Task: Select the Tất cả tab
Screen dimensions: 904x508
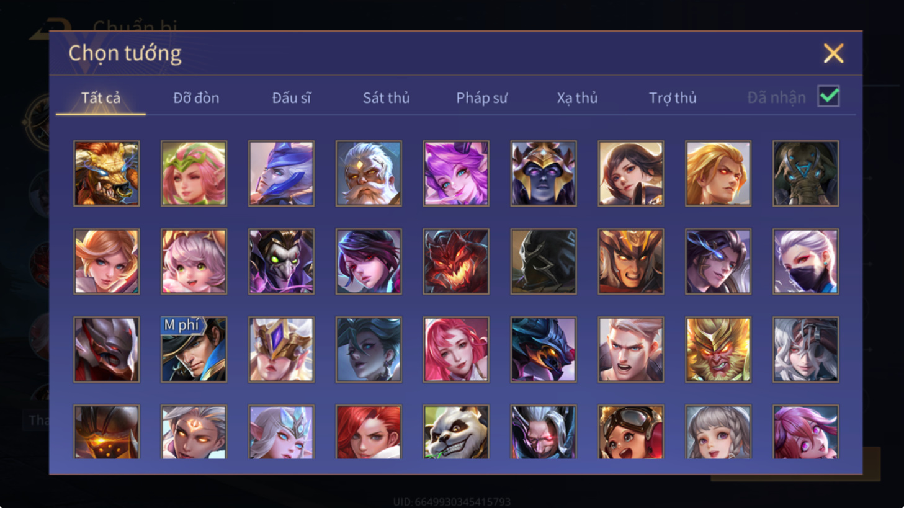Action: [101, 98]
